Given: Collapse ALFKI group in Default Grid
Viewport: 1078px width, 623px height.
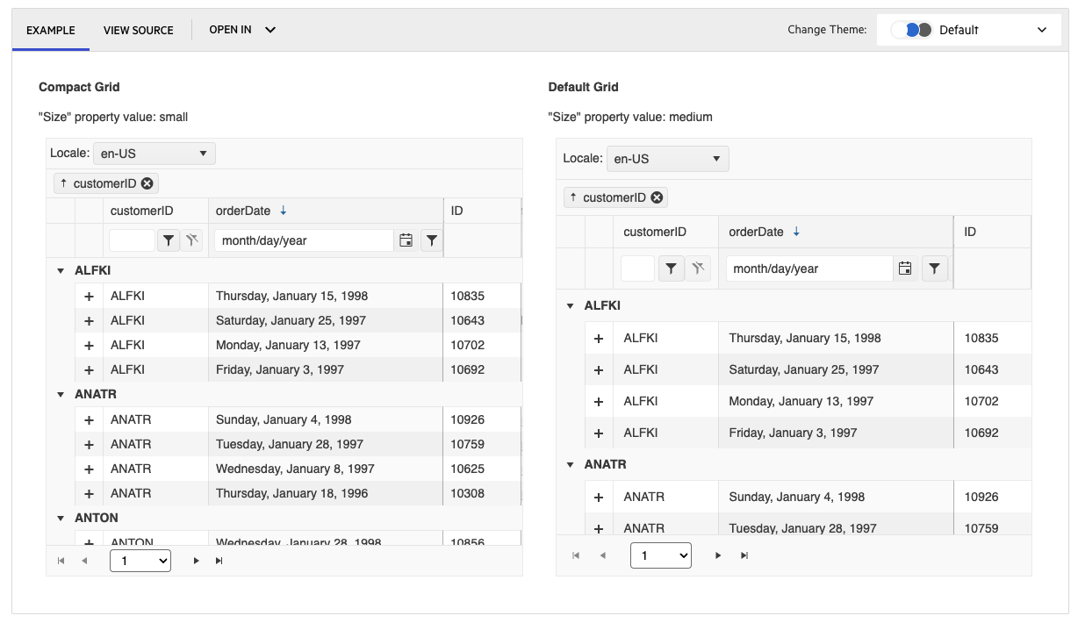Looking at the screenshot, I should coord(571,306).
